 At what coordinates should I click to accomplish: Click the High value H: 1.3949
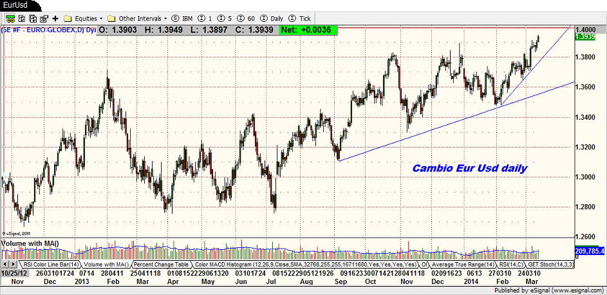pos(163,30)
